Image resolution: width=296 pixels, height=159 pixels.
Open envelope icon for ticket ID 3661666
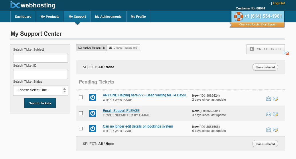(269, 130)
